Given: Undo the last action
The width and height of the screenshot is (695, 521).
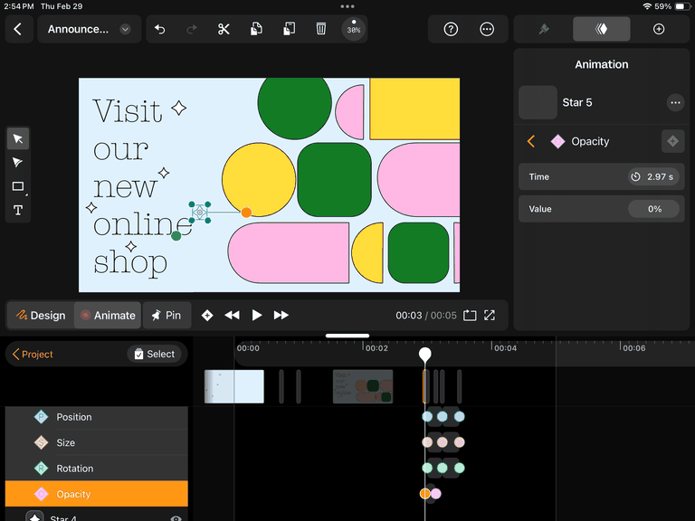Looking at the screenshot, I should pyautogui.click(x=160, y=29).
